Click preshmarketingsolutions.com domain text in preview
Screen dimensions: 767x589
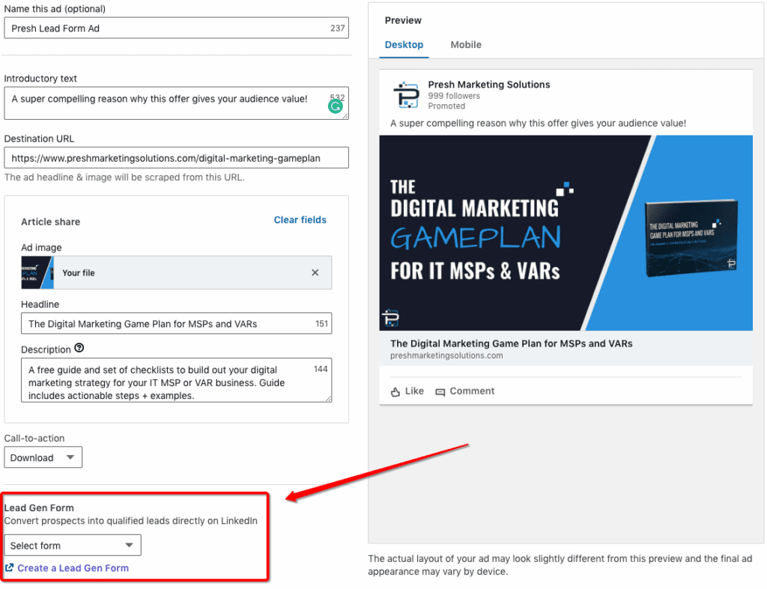446,355
